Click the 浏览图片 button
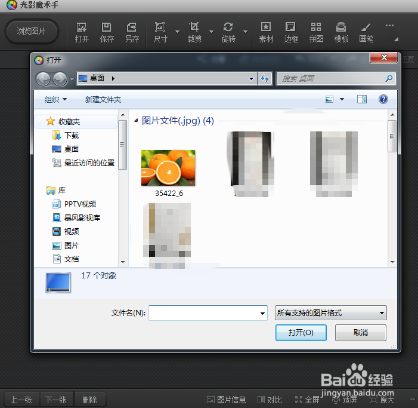Screen dimensions: 418x408 [x=32, y=32]
